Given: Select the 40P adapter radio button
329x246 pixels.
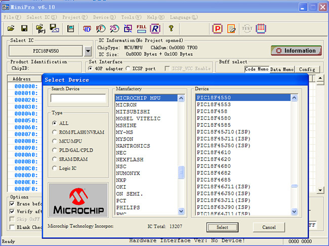Looking at the screenshot, I should point(91,68).
